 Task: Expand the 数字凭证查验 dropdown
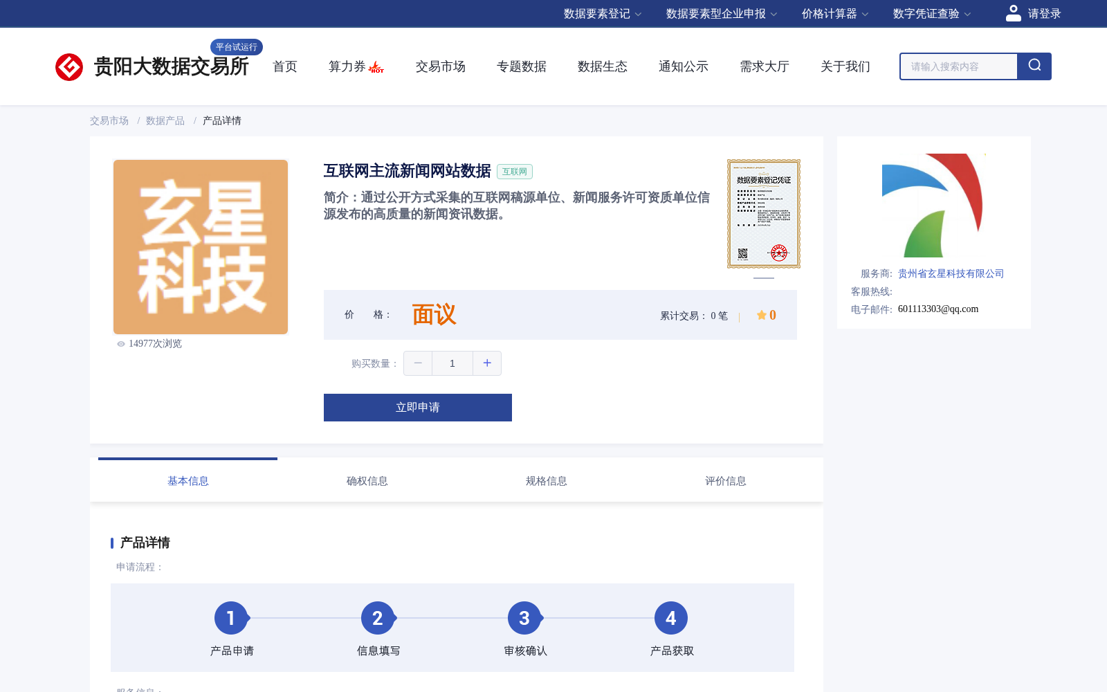(x=932, y=14)
